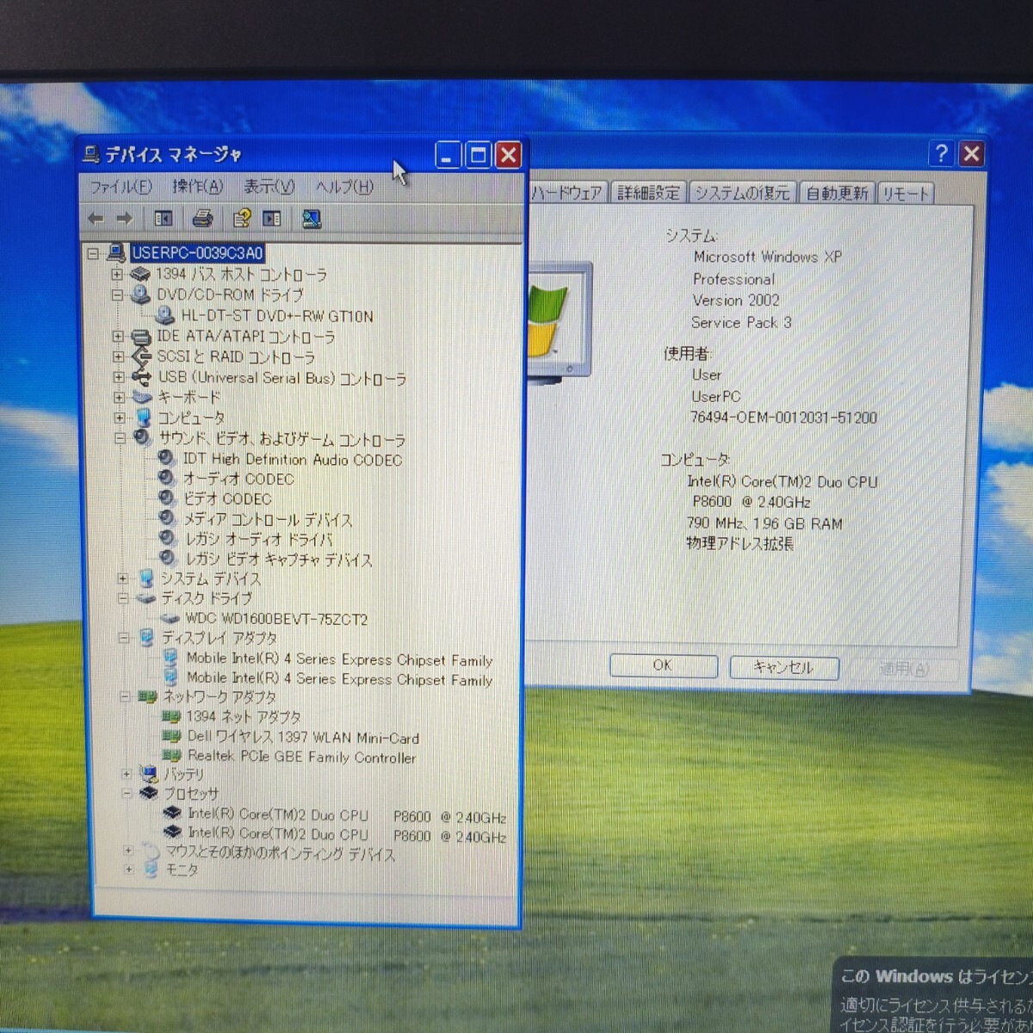Click the Properties pane toolbar icon
1033x1033 pixels.
pyautogui.click(x=274, y=218)
